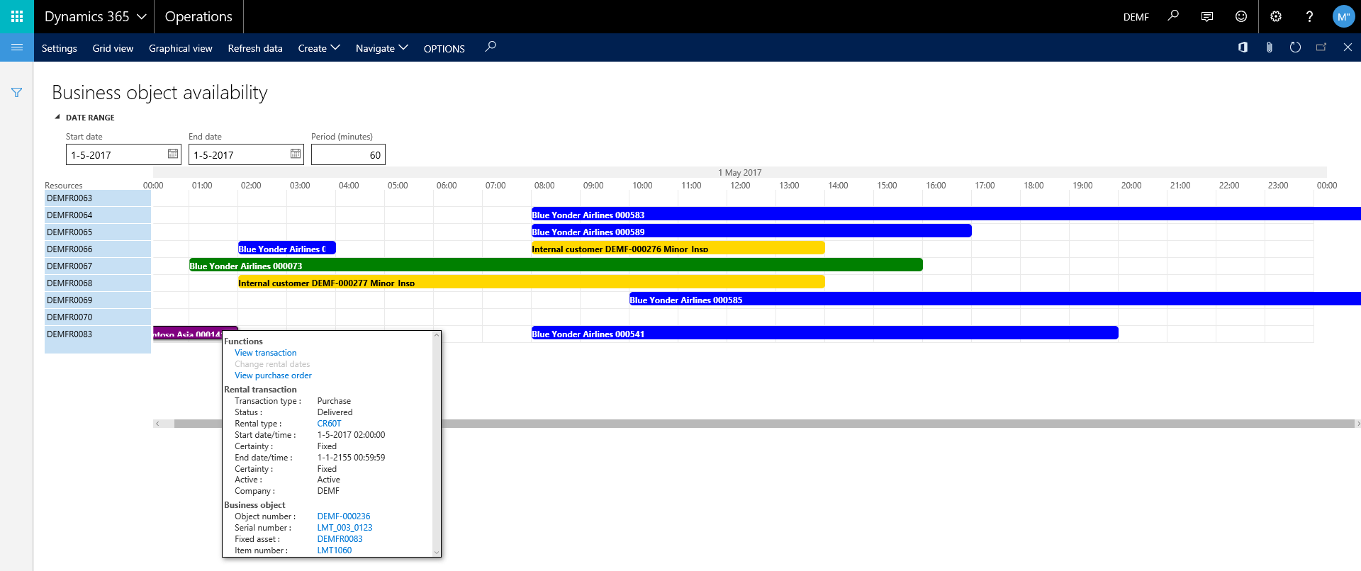Open the Settings menu item
This screenshot has height=571, width=1361.
pyautogui.click(x=60, y=48)
